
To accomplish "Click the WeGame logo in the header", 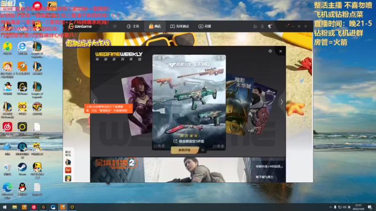I will point(80,26).
